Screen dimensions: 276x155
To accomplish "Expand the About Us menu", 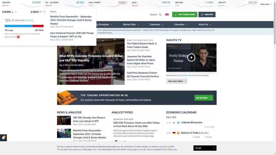I will (x=205, y=25).
